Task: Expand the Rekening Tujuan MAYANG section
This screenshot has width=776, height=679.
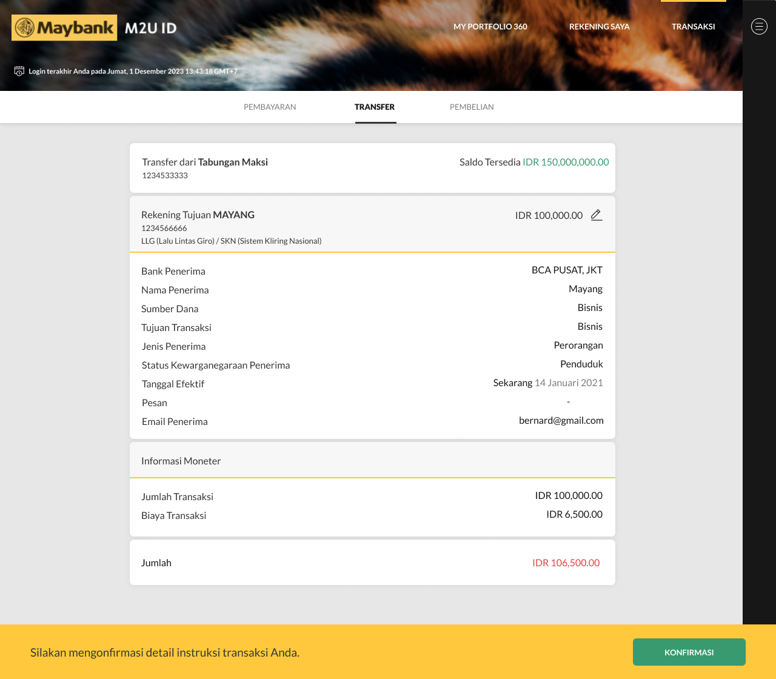Action: [372, 224]
